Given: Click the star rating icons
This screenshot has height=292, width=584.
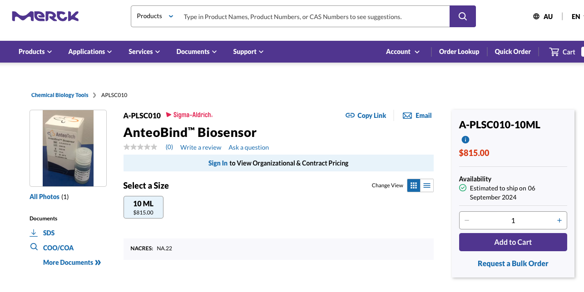Looking at the screenshot, I should pyautogui.click(x=140, y=147).
